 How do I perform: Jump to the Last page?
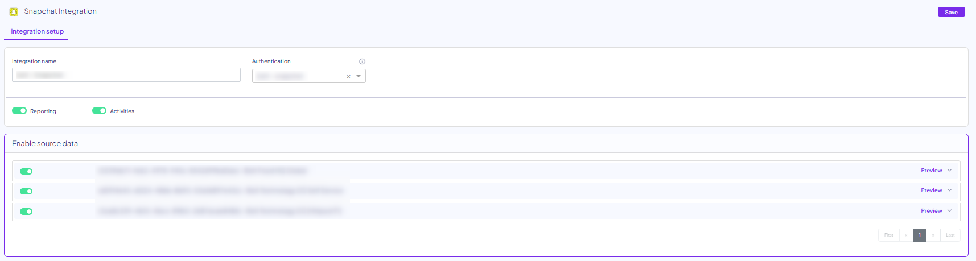[x=950, y=235]
